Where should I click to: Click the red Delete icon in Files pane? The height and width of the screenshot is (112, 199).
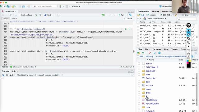pos(150,53)
